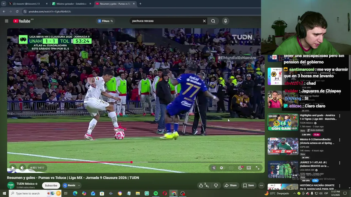
Task: Open the Windows Start menu
Action: coord(4,193)
